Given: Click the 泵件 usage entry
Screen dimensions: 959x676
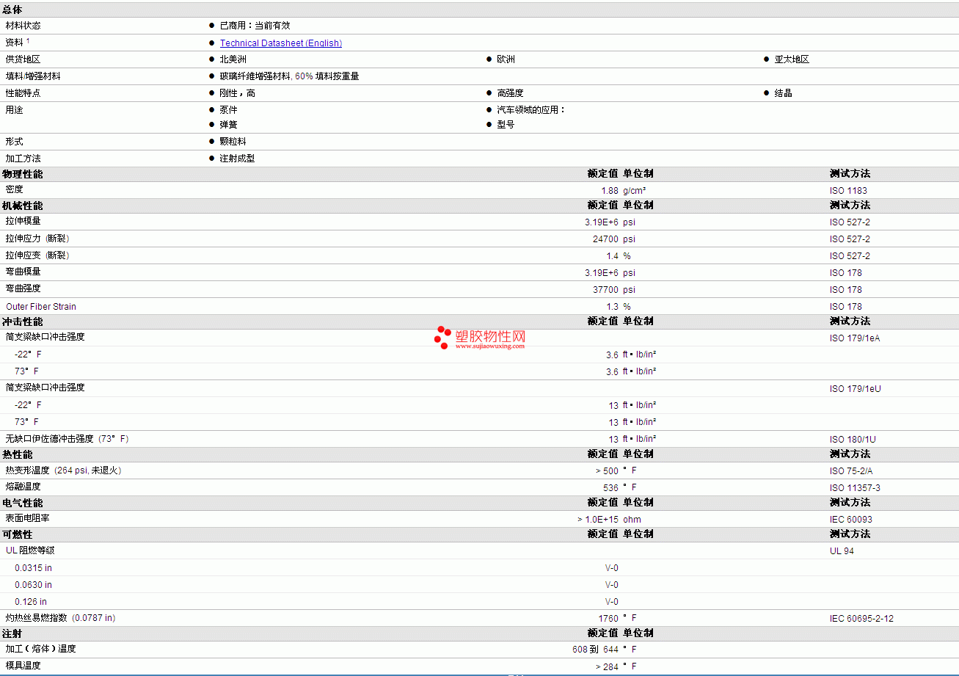Looking at the screenshot, I should pyautogui.click(x=229, y=110).
